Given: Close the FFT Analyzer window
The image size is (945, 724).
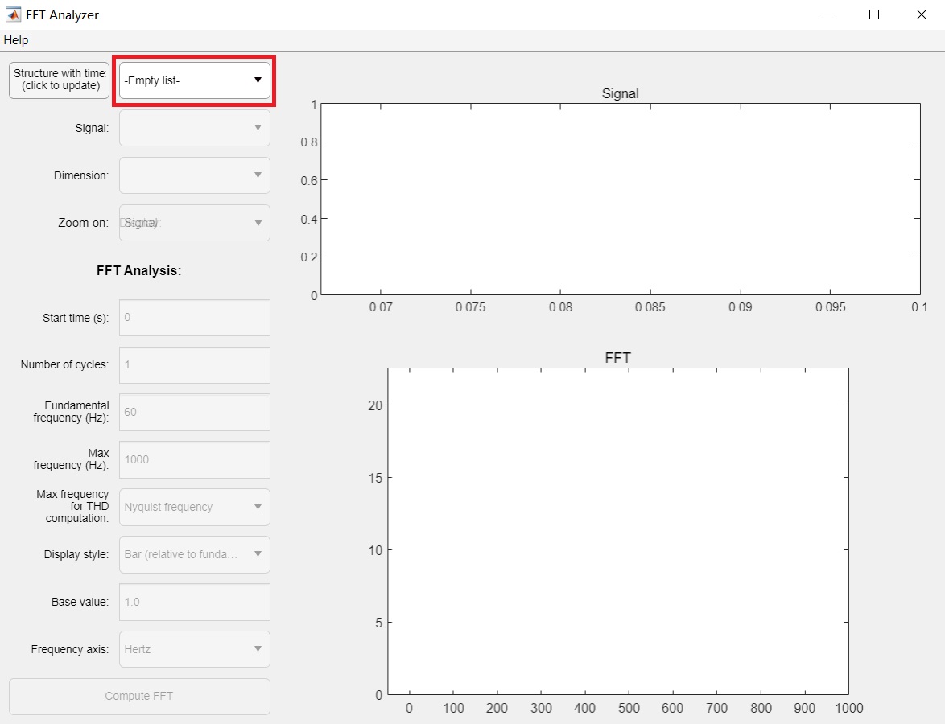Looking at the screenshot, I should tap(922, 14).
